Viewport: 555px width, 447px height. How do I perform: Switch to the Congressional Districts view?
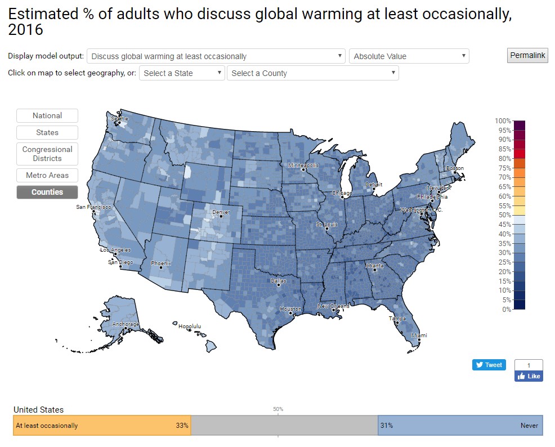coord(47,154)
